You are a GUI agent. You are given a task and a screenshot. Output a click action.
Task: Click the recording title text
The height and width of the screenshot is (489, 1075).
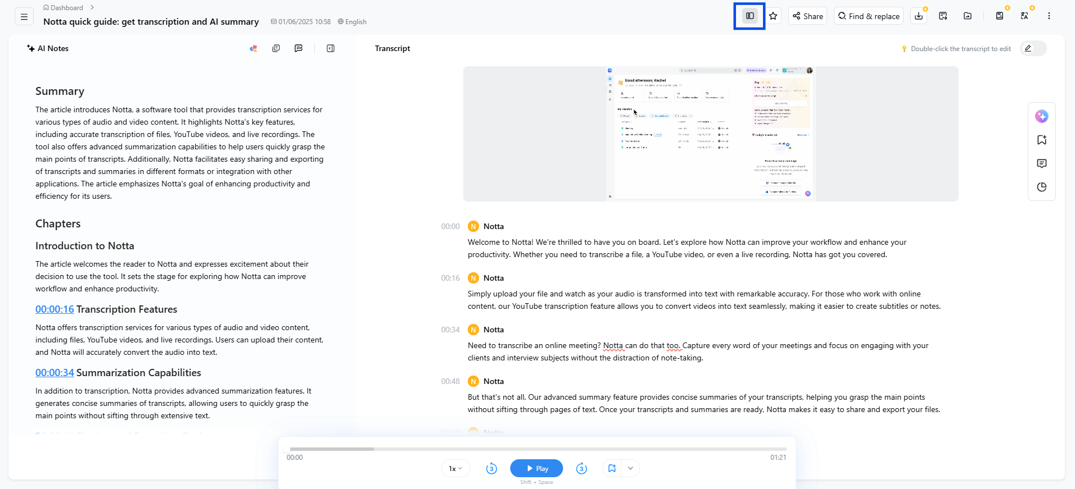(151, 22)
